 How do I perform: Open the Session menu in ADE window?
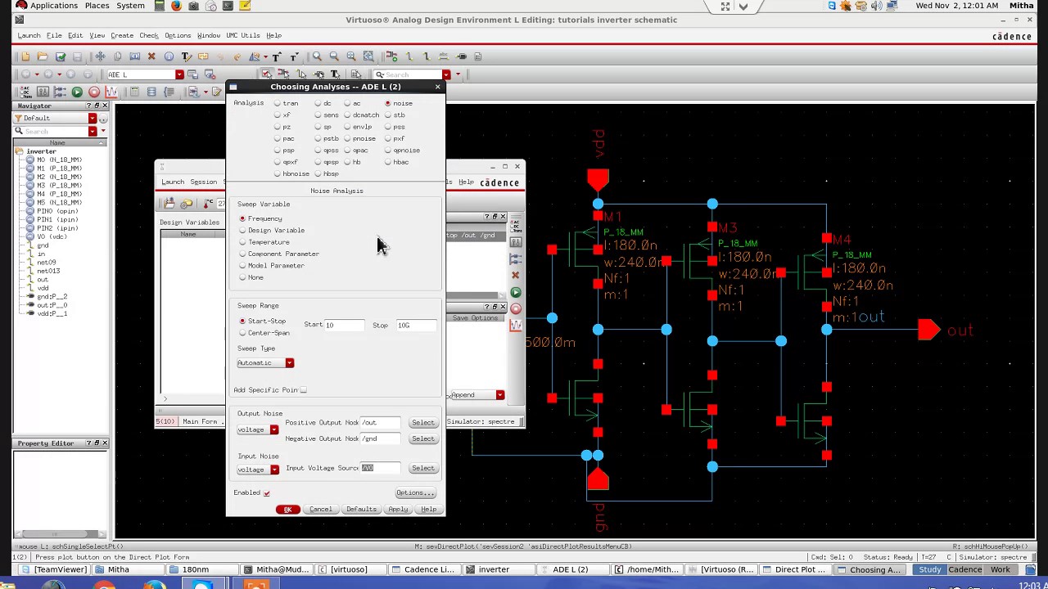pyautogui.click(x=204, y=182)
